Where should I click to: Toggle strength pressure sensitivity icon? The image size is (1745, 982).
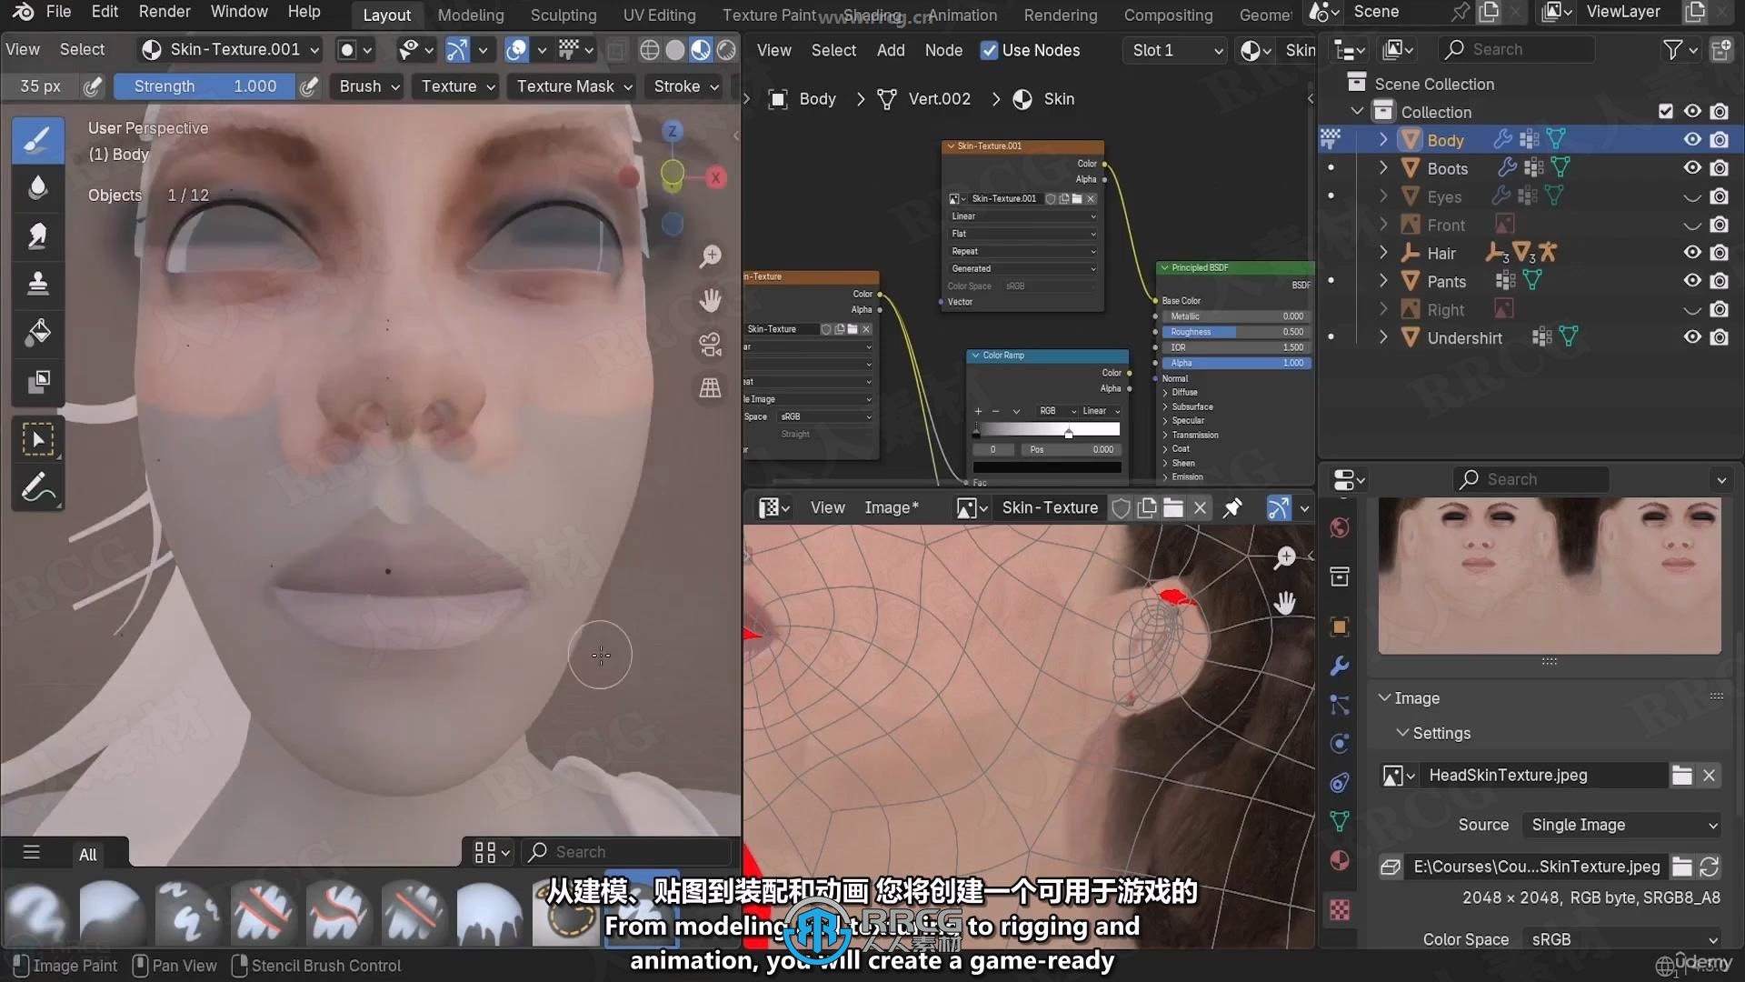[309, 86]
